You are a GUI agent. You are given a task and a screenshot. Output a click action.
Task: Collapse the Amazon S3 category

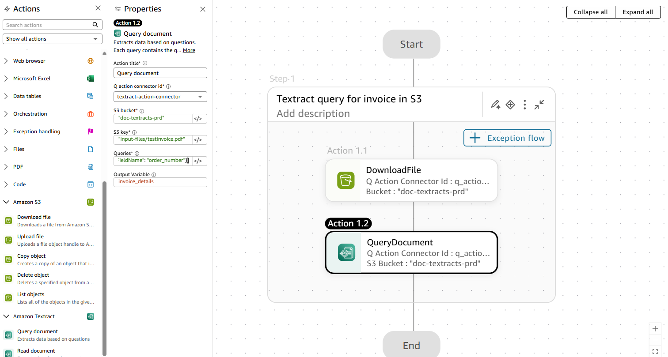6,202
